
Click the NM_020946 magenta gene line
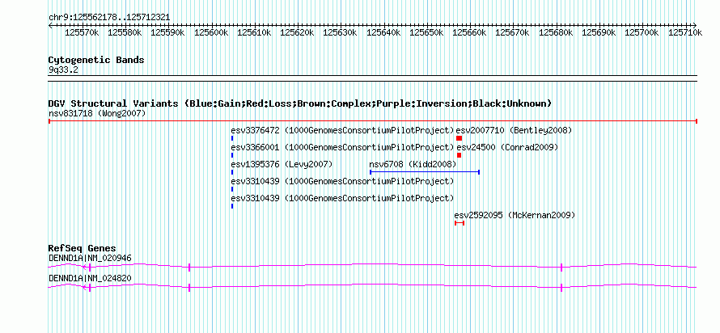(372, 267)
